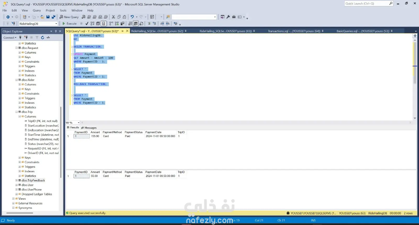Image resolution: width=419 pixels, height=225 pixels.
Task: Collapse the dbo.Trip table node
Action: [16, 112]
